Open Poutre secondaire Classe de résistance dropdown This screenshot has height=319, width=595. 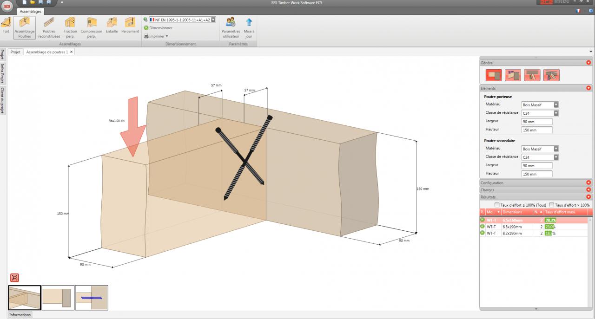point(556,157)
